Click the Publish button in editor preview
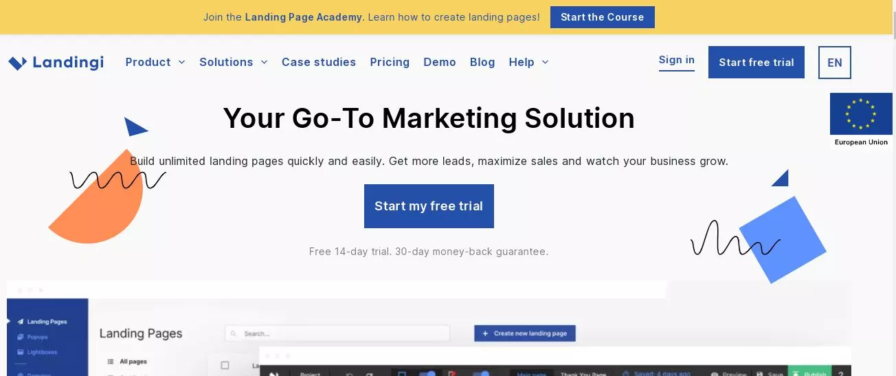The width and height of the screenshot is (896, 376). 809,372
